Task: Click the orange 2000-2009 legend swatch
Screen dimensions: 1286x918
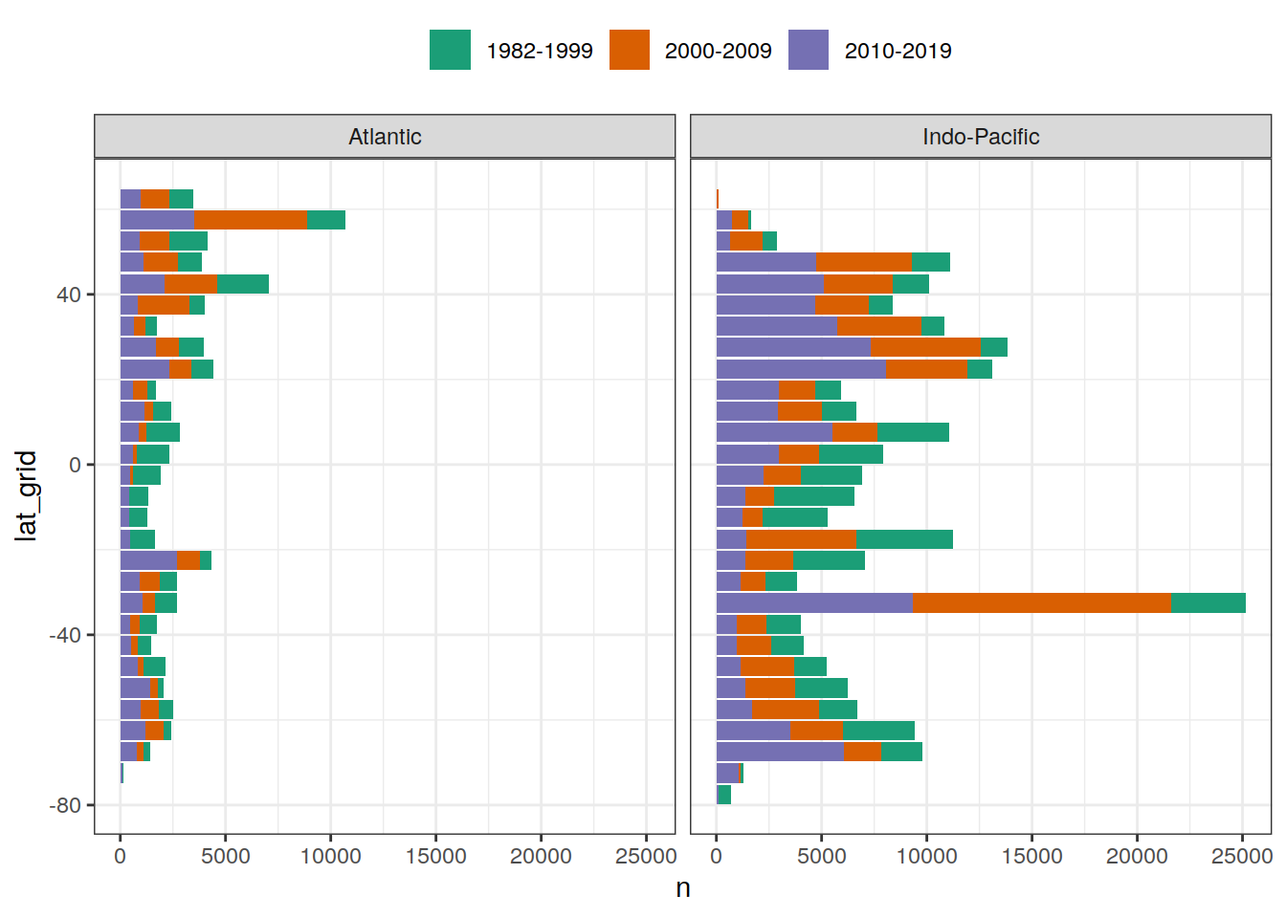Action: pyautogui.click(x=629, y=51)
